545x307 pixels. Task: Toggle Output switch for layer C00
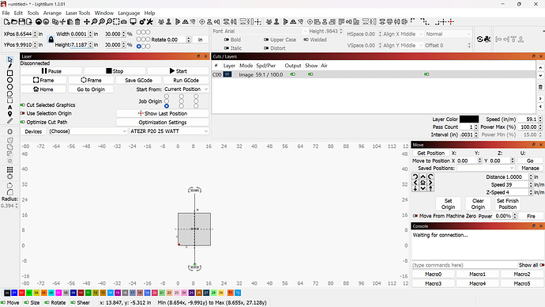pos(293,74)
